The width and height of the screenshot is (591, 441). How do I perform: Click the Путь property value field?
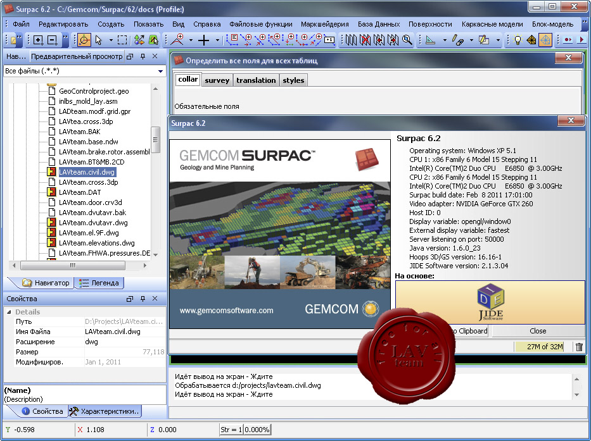tap(125, 321)
